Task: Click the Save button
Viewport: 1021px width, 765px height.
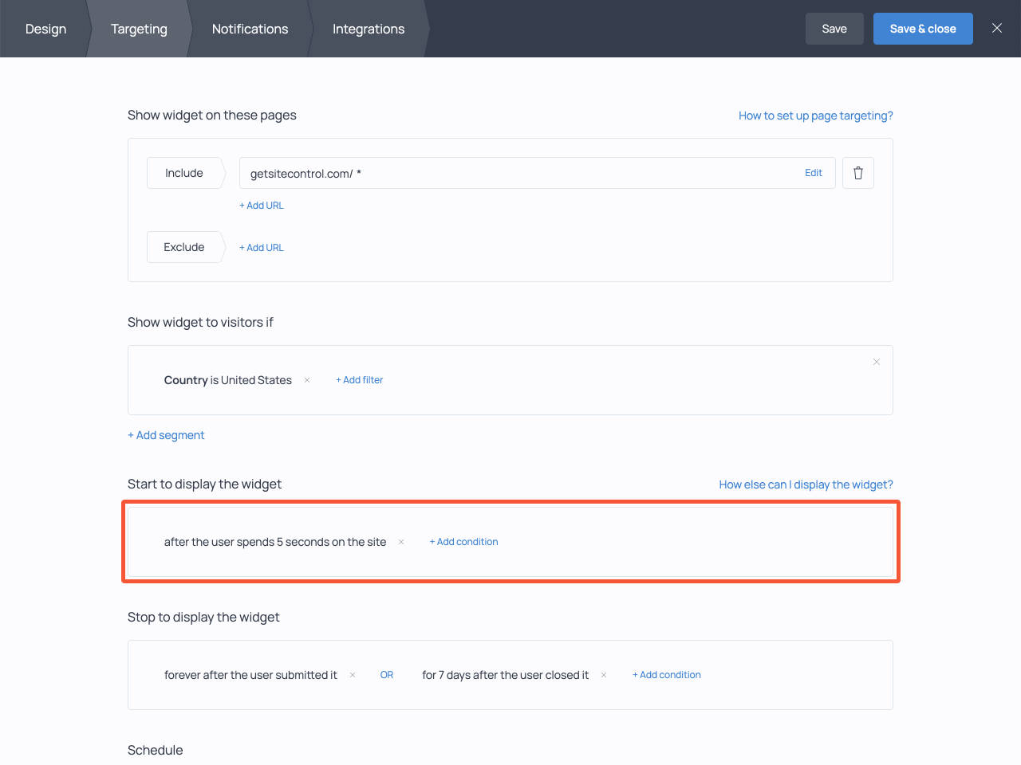Action: 834,29
